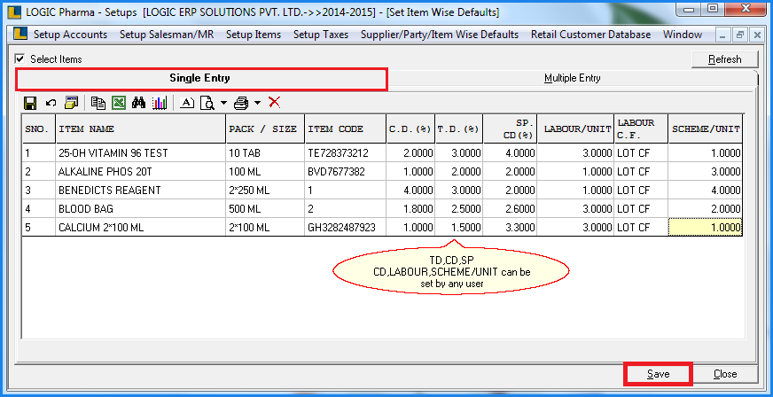Click SP. CD value 3.3000 for CALCIUM
773x397 pixels.
(x=511, y=228)
